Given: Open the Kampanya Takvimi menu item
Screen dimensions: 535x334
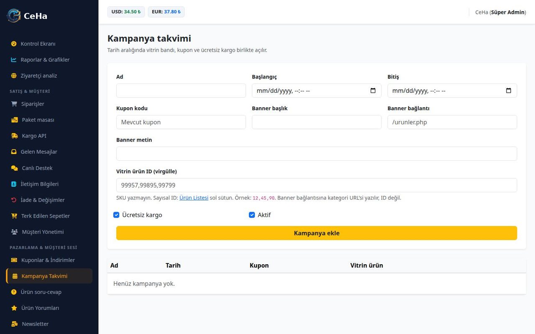Looking at the screenshot, I should click(49, 276).
